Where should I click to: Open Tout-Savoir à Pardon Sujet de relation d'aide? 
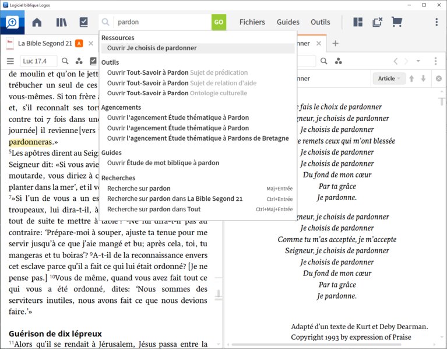(198, 83)
